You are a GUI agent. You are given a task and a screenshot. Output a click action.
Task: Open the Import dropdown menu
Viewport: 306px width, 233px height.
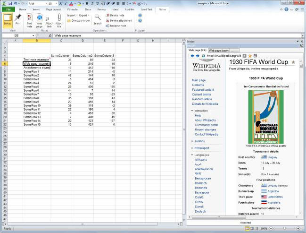click(72, 15)
